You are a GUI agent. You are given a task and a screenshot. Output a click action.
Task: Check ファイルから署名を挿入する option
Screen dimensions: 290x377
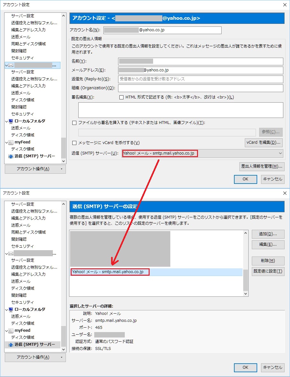(74, 123)
